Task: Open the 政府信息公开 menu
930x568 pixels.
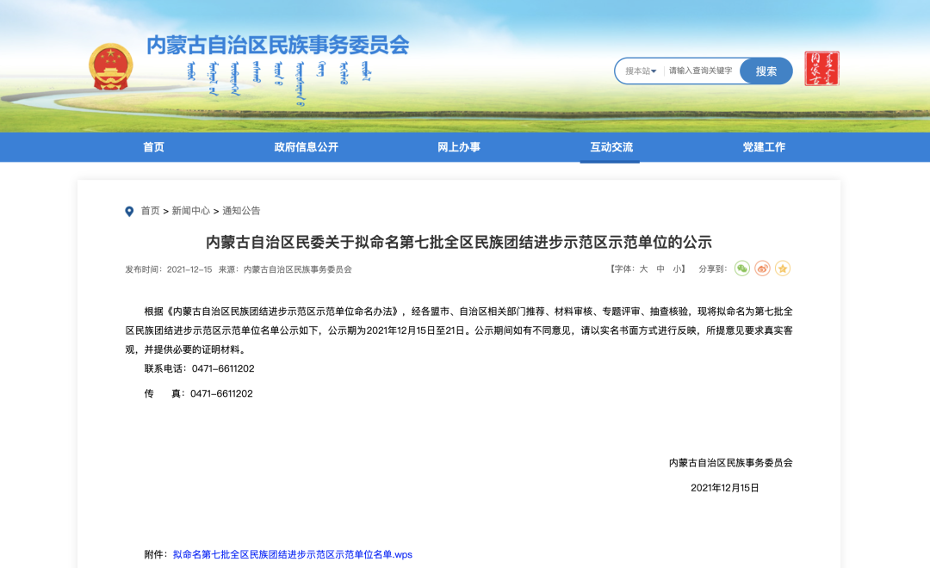Action: tap(306, 147)
